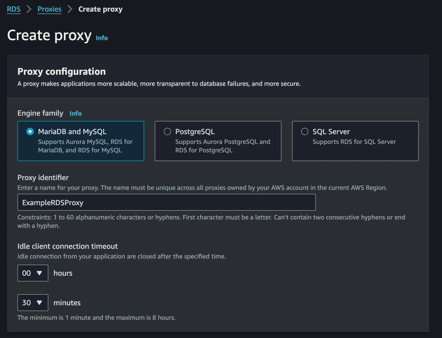Image resolution: width=442 pixels, height=338 pixels.
Task: Open the RDS breadcrumb link
Action: pyautogui.click(x=14, y=9)
